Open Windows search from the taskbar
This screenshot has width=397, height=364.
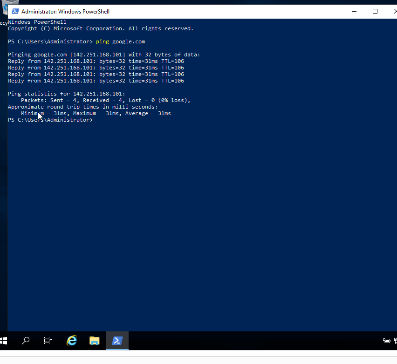[26, 341]
